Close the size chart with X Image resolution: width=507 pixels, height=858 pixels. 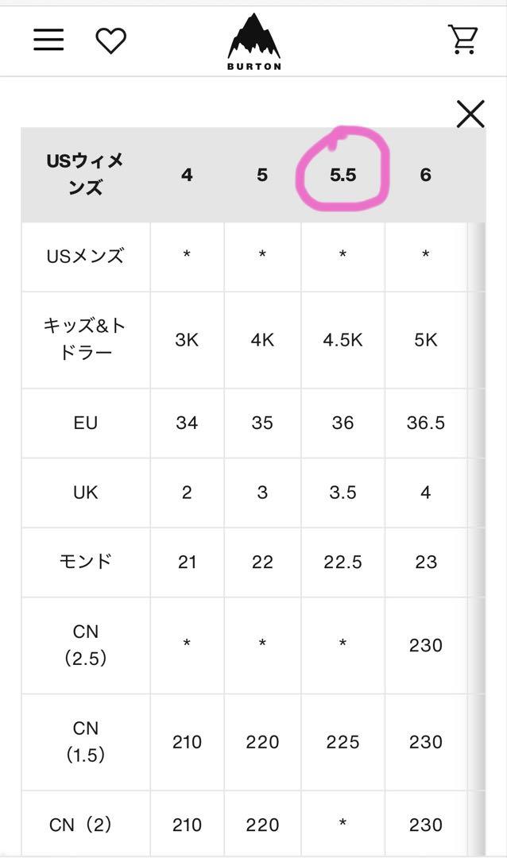click(471, 114)
